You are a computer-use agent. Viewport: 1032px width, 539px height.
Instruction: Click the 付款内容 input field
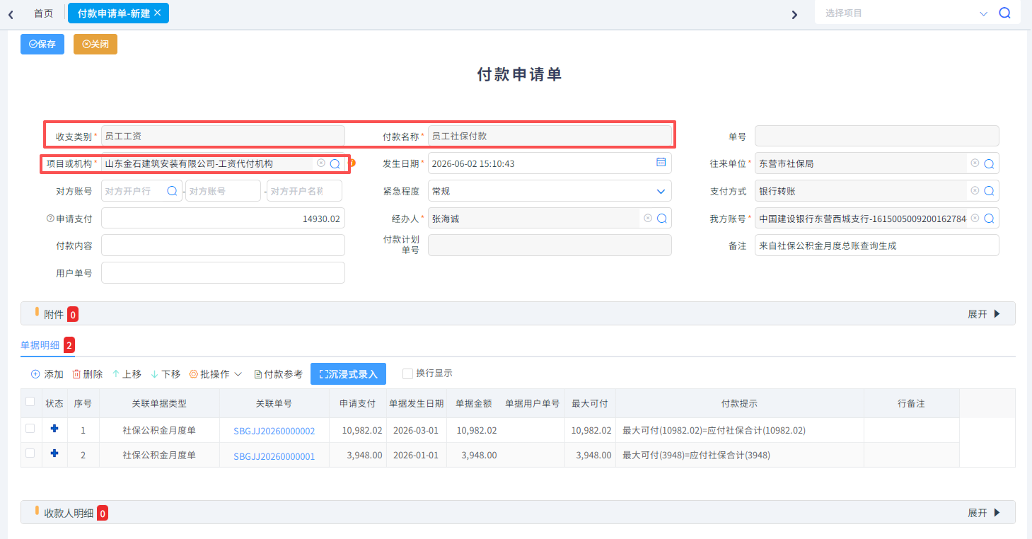[223, 245]
